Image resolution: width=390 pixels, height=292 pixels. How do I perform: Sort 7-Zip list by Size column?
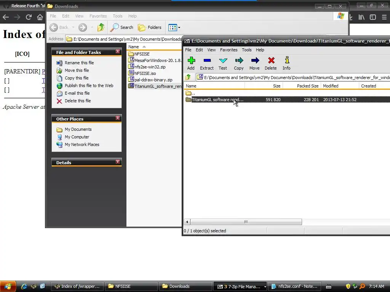[264, 86]
